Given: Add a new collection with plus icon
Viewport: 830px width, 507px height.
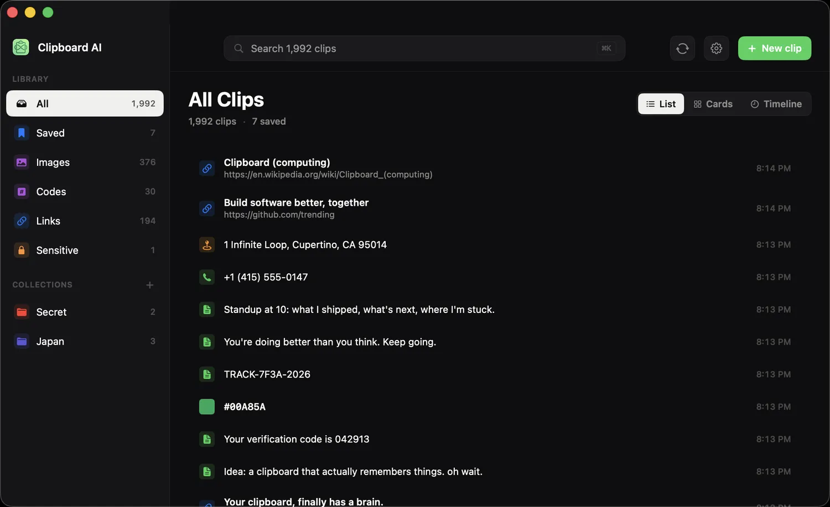Looking at the screenshot, I should 149,285.
